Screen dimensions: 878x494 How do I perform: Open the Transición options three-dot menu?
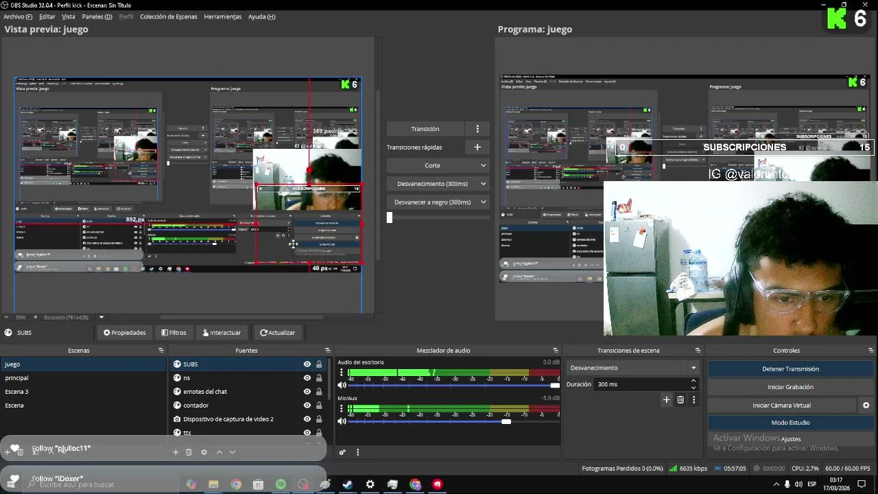pyautogui.click(x=477, y=129)
